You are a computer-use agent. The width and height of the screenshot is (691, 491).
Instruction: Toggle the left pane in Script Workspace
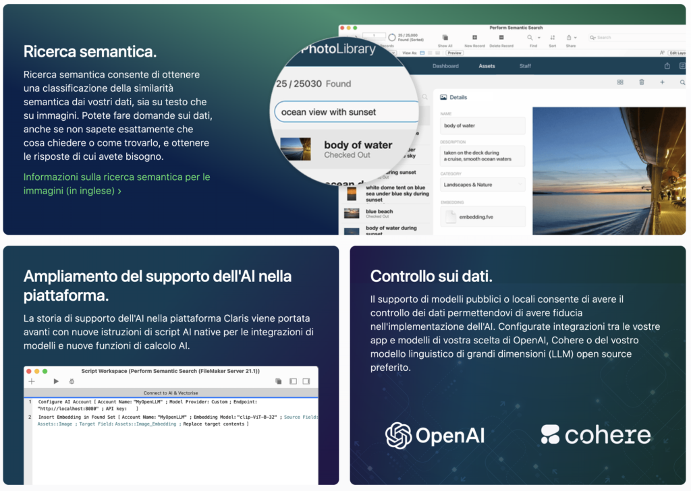[x=293, y=381]
